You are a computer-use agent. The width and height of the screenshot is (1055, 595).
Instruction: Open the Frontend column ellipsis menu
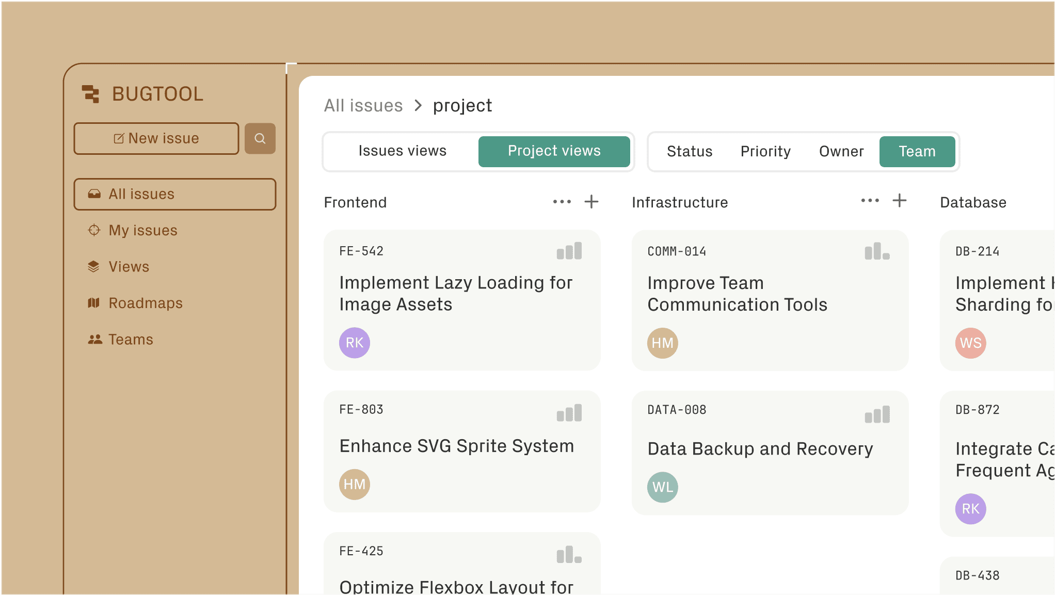coord(562,202)
